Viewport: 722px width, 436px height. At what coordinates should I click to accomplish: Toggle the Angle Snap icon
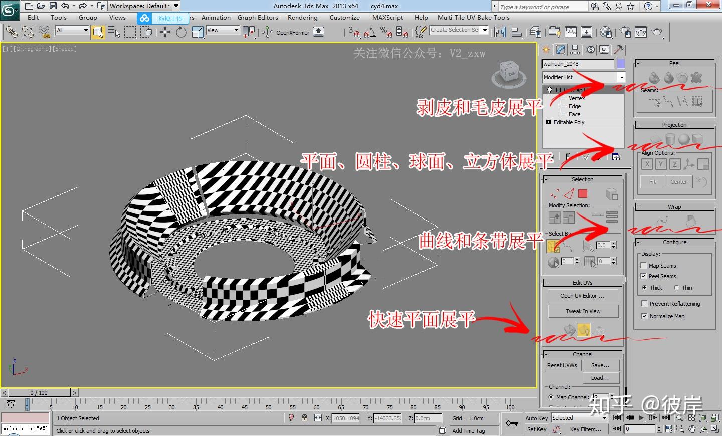(x=370, y=32)
